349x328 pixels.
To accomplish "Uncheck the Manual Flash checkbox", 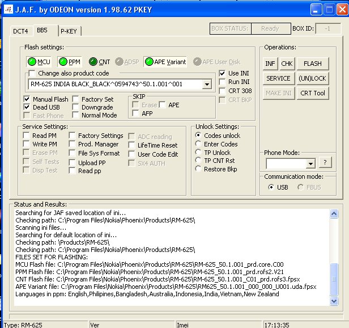I will point(27,99).
